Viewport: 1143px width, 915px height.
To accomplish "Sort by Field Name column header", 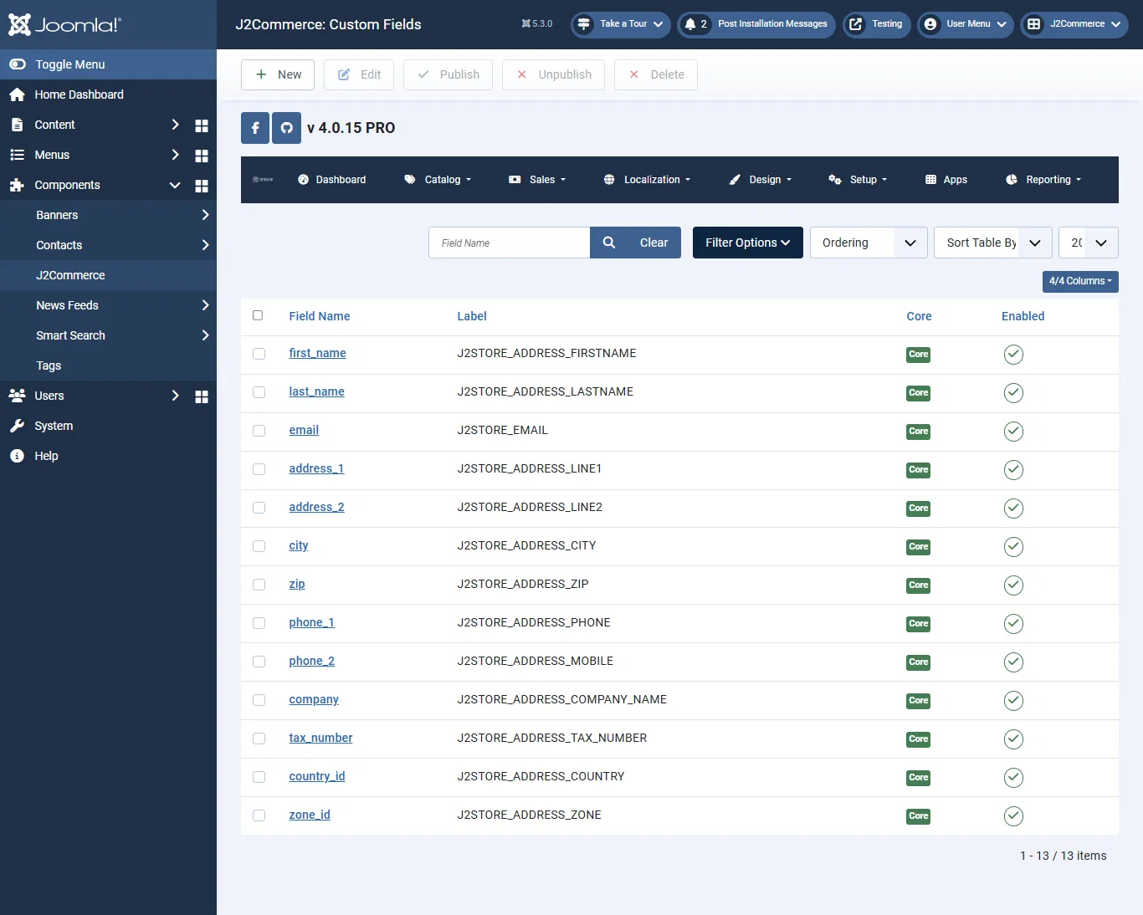I will [320, 316].
